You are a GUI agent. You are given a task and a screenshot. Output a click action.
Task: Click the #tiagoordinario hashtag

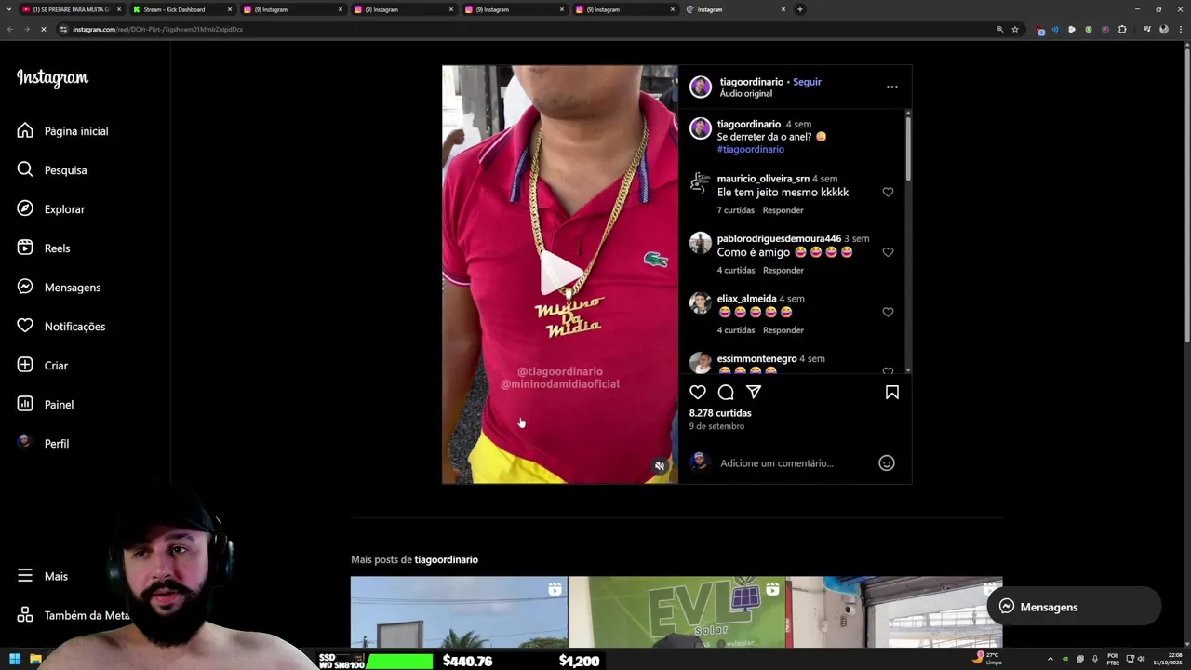point(751,149)
